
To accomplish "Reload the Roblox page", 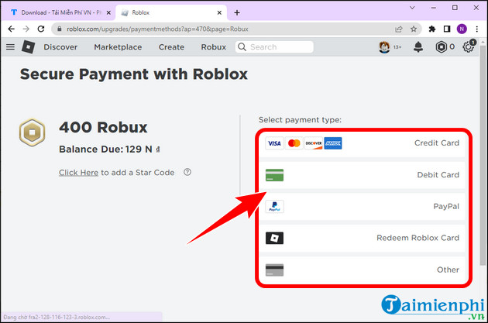I will [x=41, y=29].
